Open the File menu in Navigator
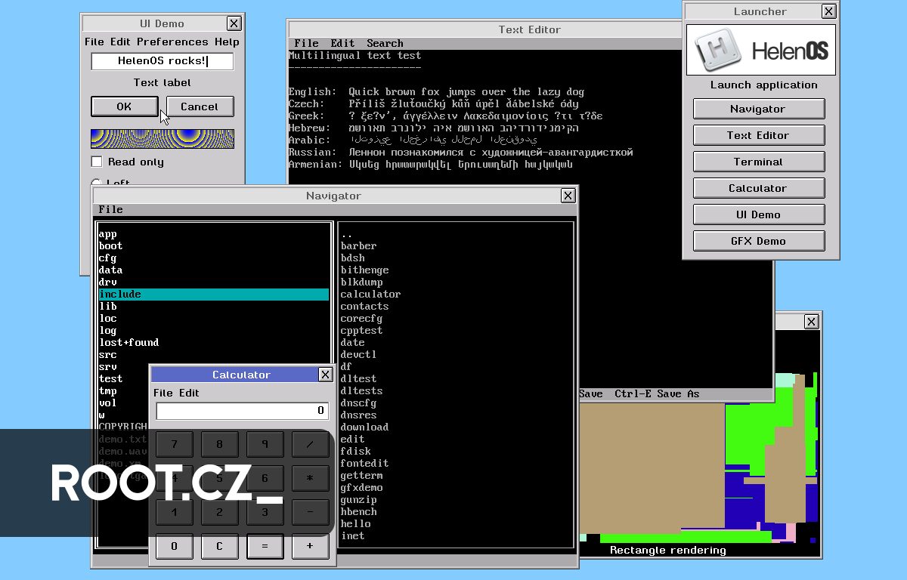 [x=110, y=209]
